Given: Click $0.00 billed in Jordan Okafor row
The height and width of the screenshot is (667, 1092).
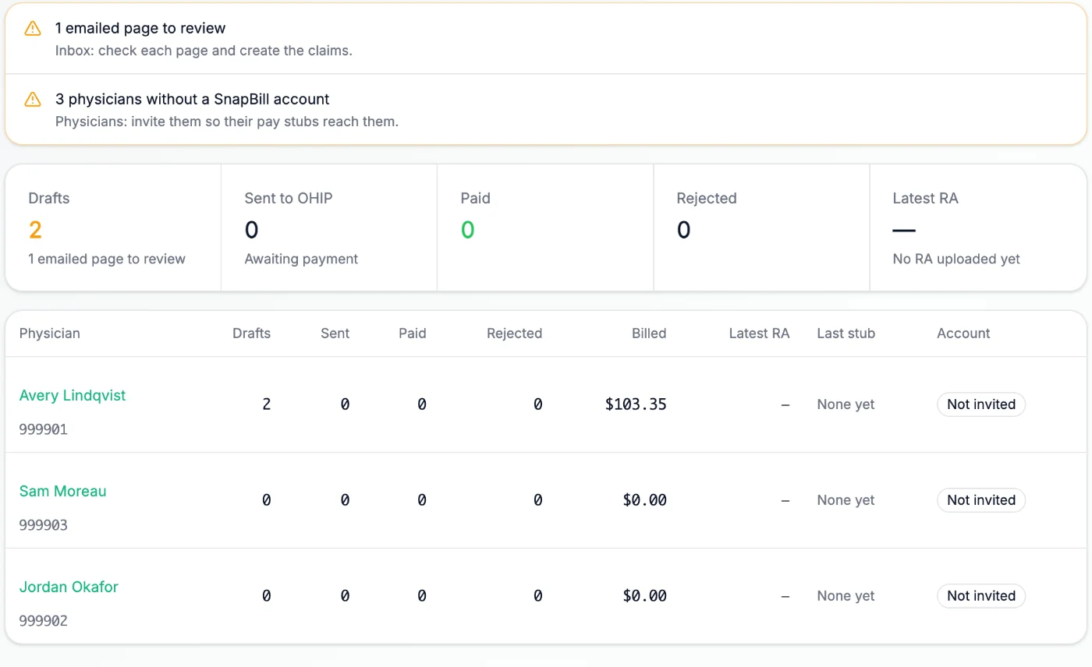Looking at the screenshot, I should coord(645,596).
